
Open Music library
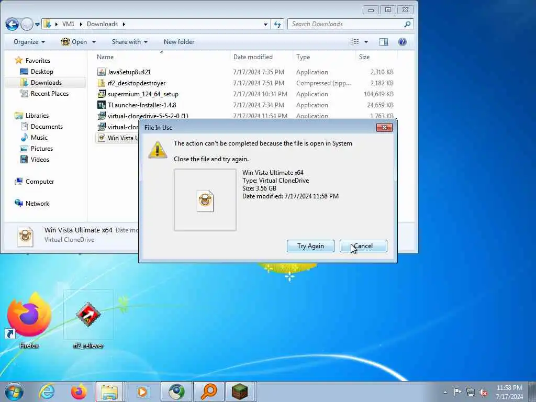pos(39,138)
